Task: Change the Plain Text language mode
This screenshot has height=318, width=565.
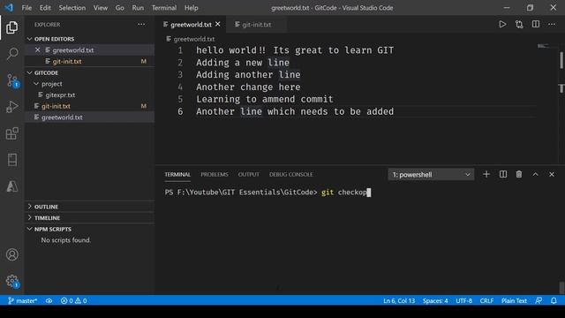Action: pyautogui.click(x=514, y=300)
